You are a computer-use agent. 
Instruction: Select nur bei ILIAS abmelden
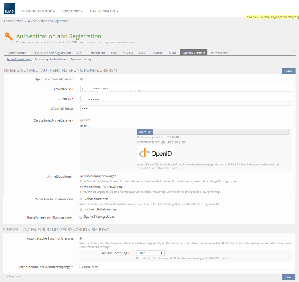(81, 209)
